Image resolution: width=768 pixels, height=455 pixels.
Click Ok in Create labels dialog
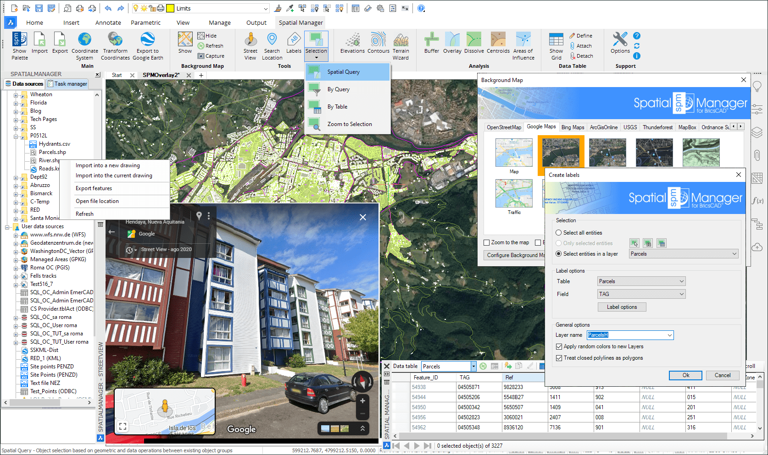(685, 375)
